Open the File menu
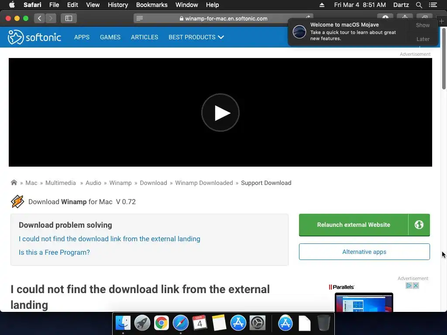 coord(54,5)
